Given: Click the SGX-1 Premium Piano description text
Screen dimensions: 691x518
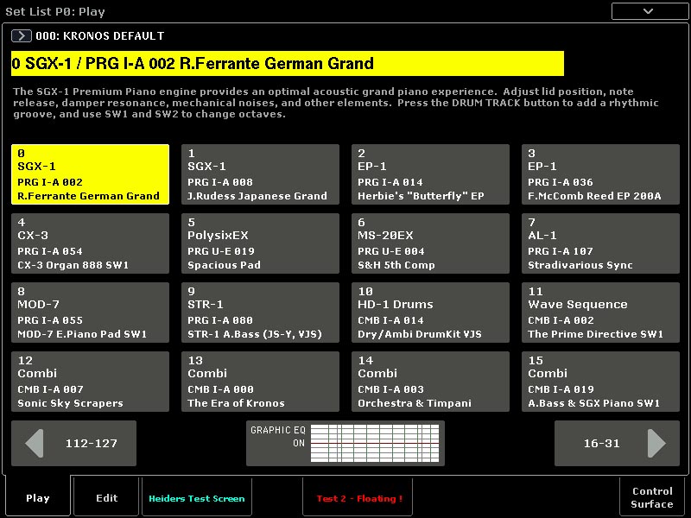Looking at the screenshot, I should [x=336, y=103].
